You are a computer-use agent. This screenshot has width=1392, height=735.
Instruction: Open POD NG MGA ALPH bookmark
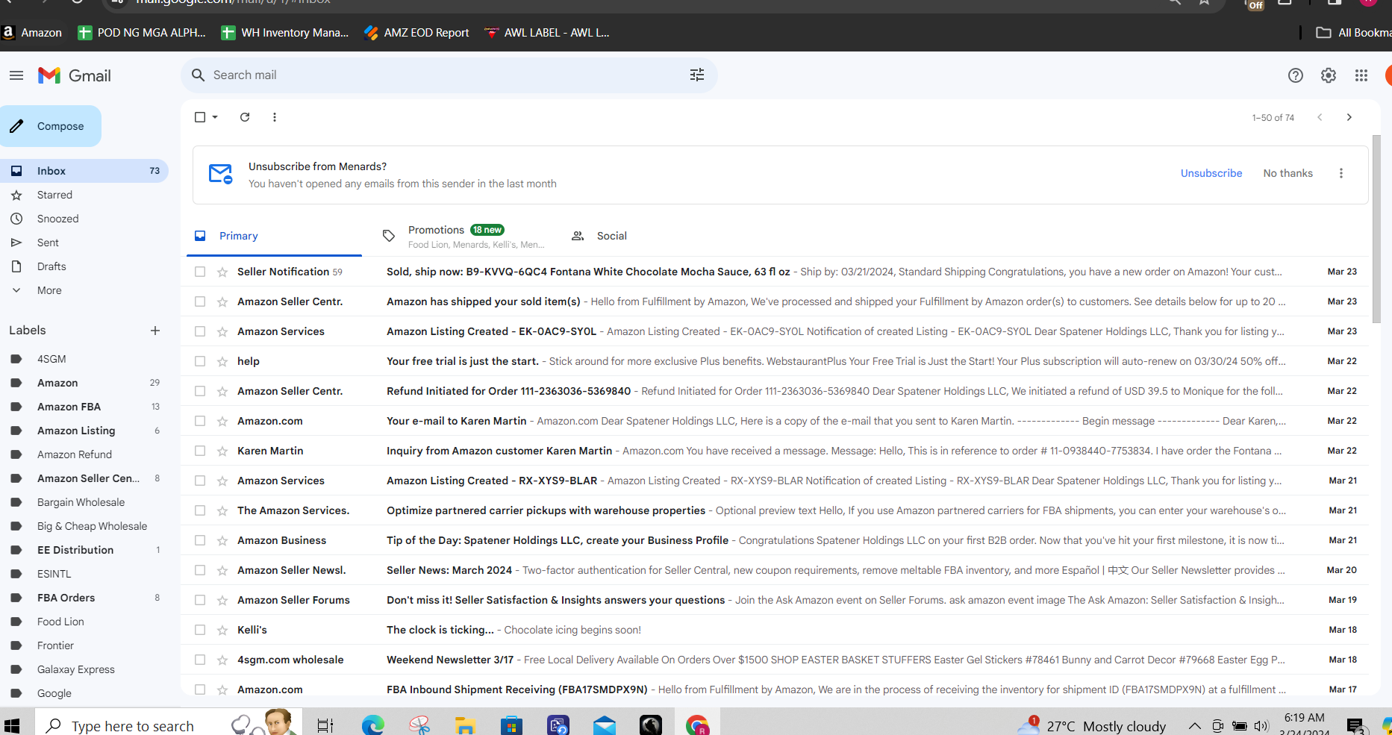(142, 33)
